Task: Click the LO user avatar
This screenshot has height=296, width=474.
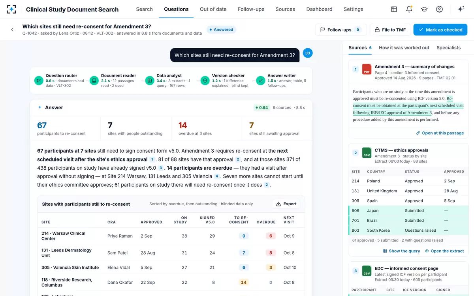Action: click(x=308, y=52)
